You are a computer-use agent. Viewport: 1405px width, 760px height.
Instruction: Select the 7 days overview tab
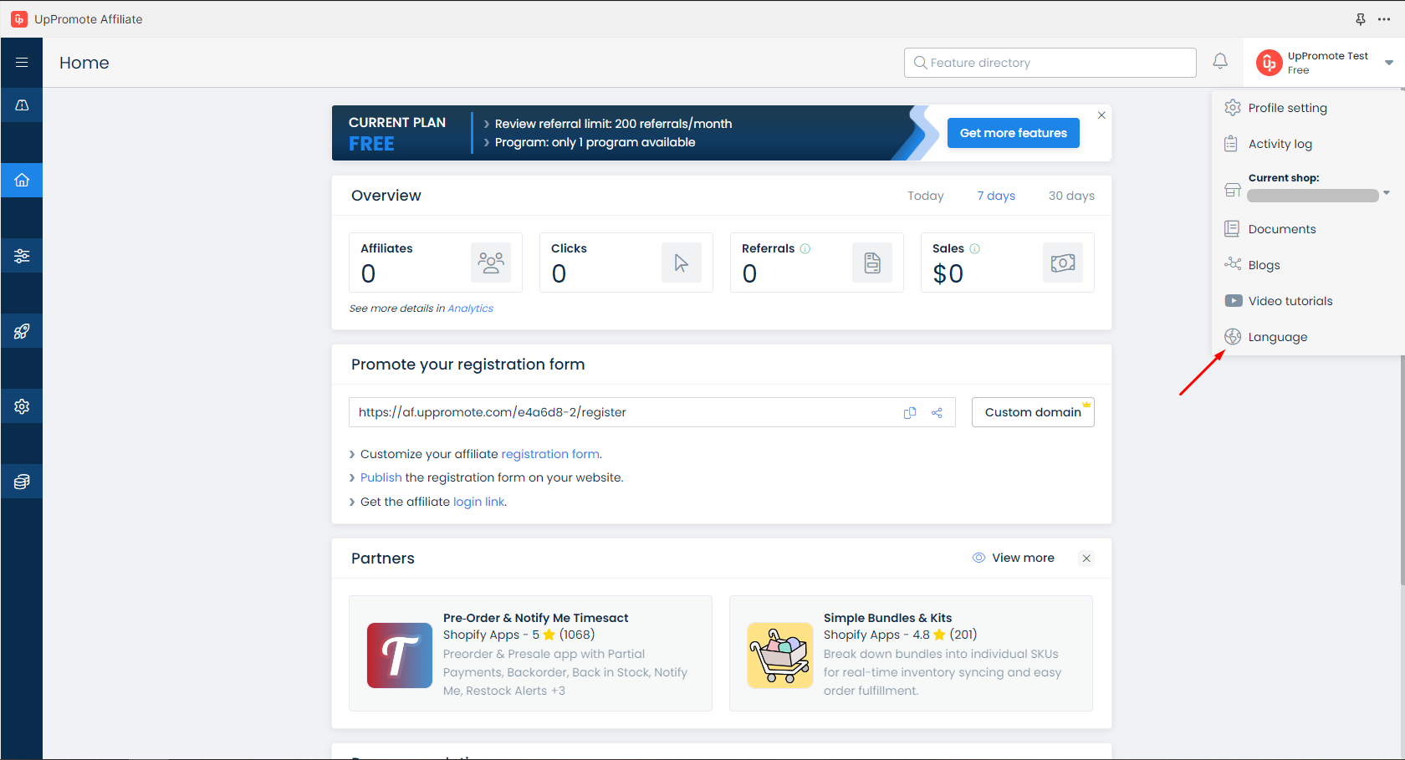[x=995, y=196]
